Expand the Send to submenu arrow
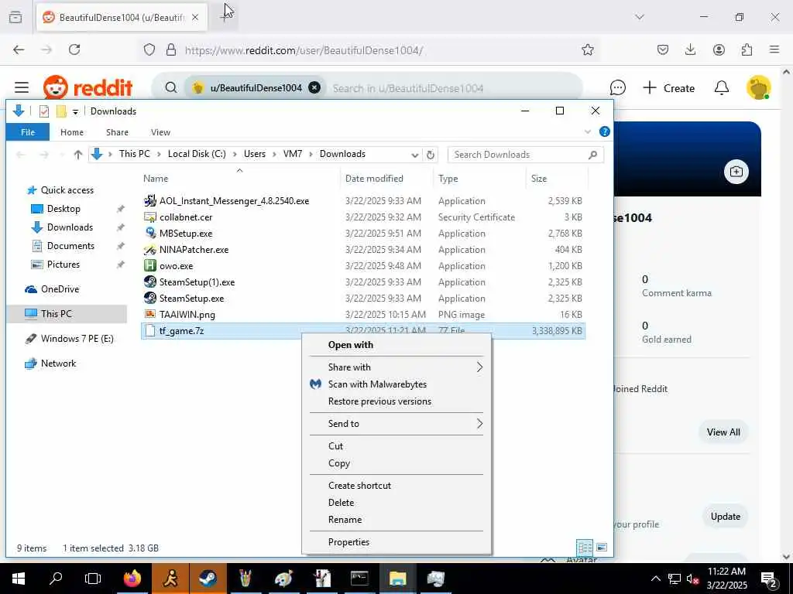The width and height of the screenshot is (793, 594). click(479, 424)
